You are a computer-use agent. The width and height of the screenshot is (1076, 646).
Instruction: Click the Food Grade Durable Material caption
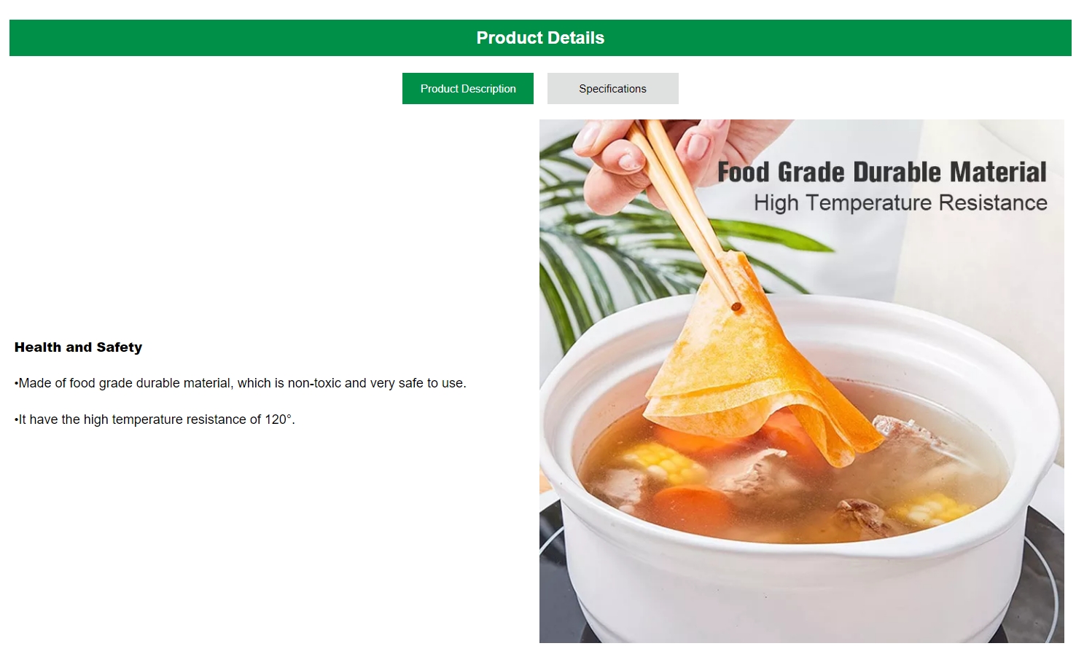(x=882, y=172)
